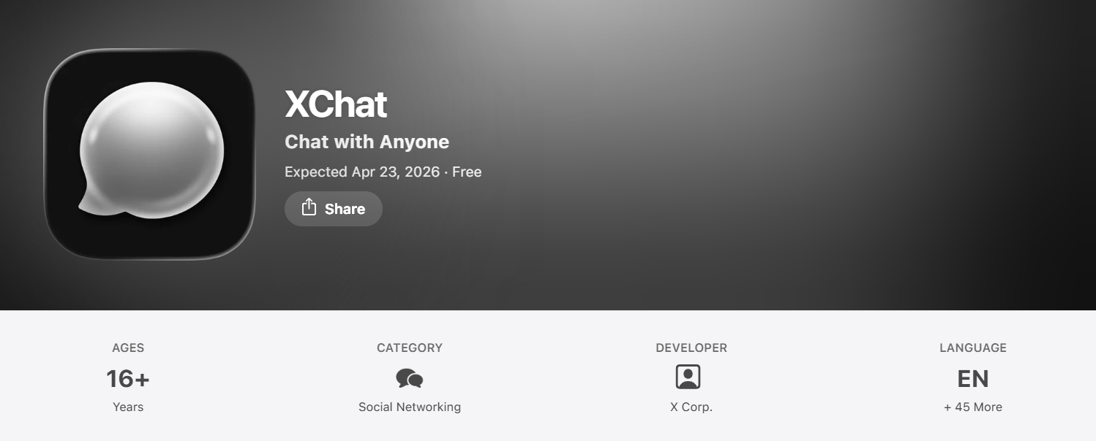Image resolution: width=1096 pixels, height=441 pixels.
Task: Click the 16+ age rating
Action: (128, 378)
